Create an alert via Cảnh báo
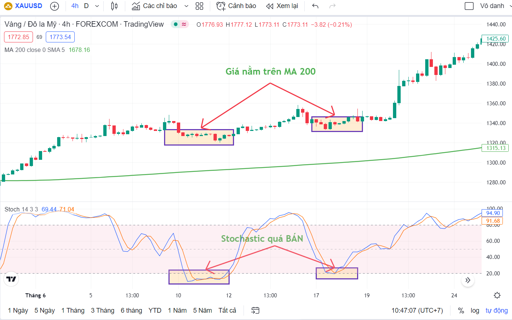The width and height of the screenshot is (512, 320). pos(236,6)
